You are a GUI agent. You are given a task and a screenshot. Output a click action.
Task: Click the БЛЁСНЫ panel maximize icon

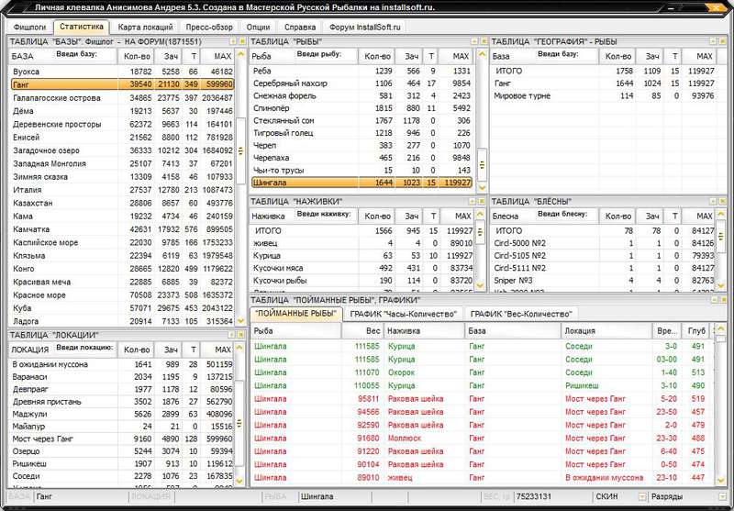pyautogui.click(x=720, y=201)
